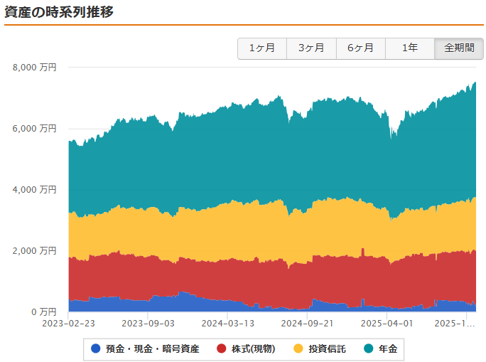This screenshot has height=362, width=486.
Task: Click the 2024-09-21 date axis label
Action: [306, 323]
